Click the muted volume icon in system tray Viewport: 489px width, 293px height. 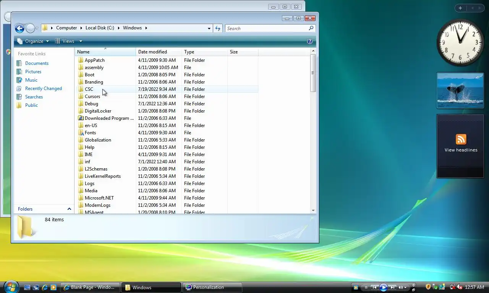coord(460,287)
